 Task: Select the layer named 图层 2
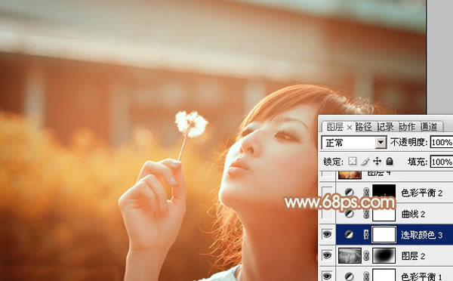(x=413, y=256)
